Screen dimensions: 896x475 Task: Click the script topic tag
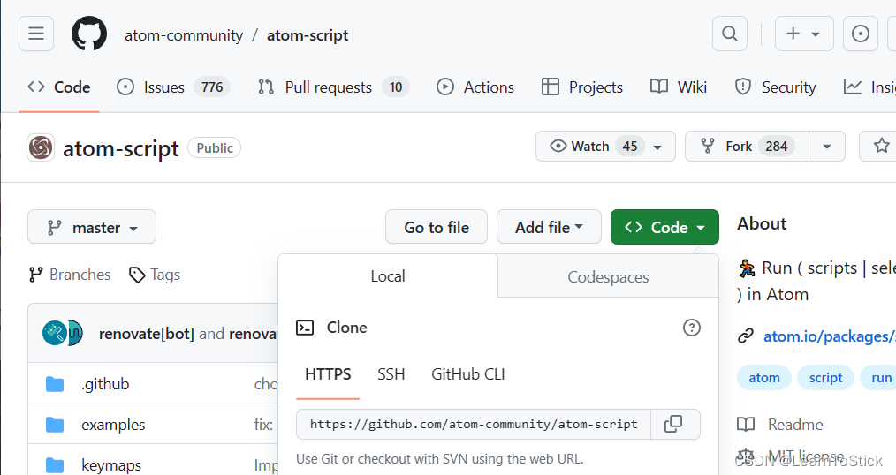click(825, 378)
